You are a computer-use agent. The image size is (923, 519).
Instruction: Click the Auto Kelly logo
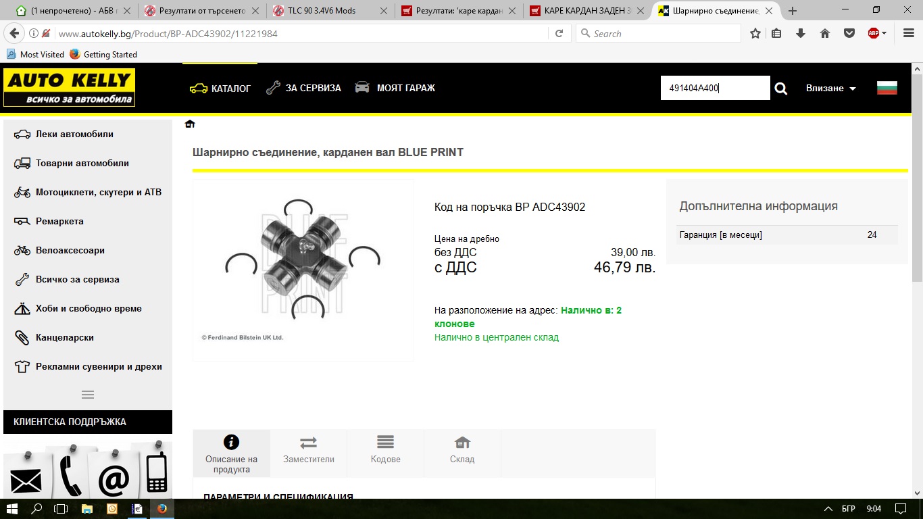point(69,88)
